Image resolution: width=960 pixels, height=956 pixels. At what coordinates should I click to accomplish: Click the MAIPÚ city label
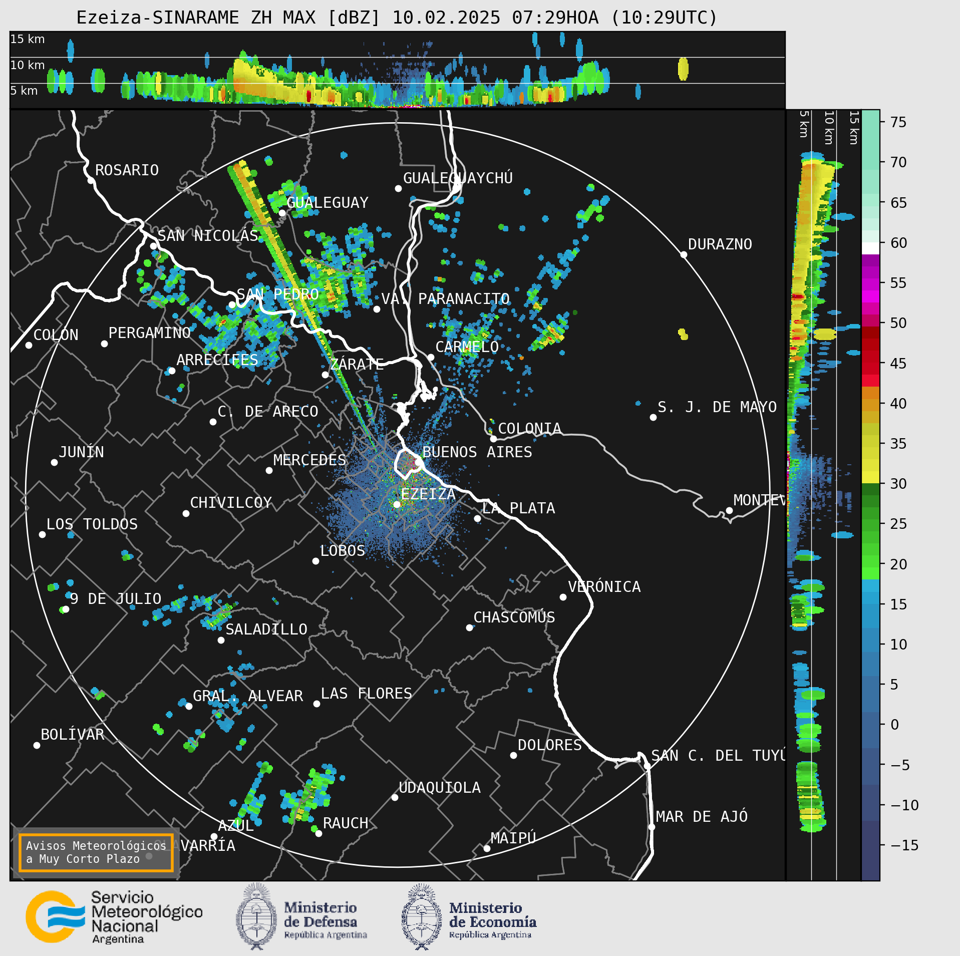point(513,838)
